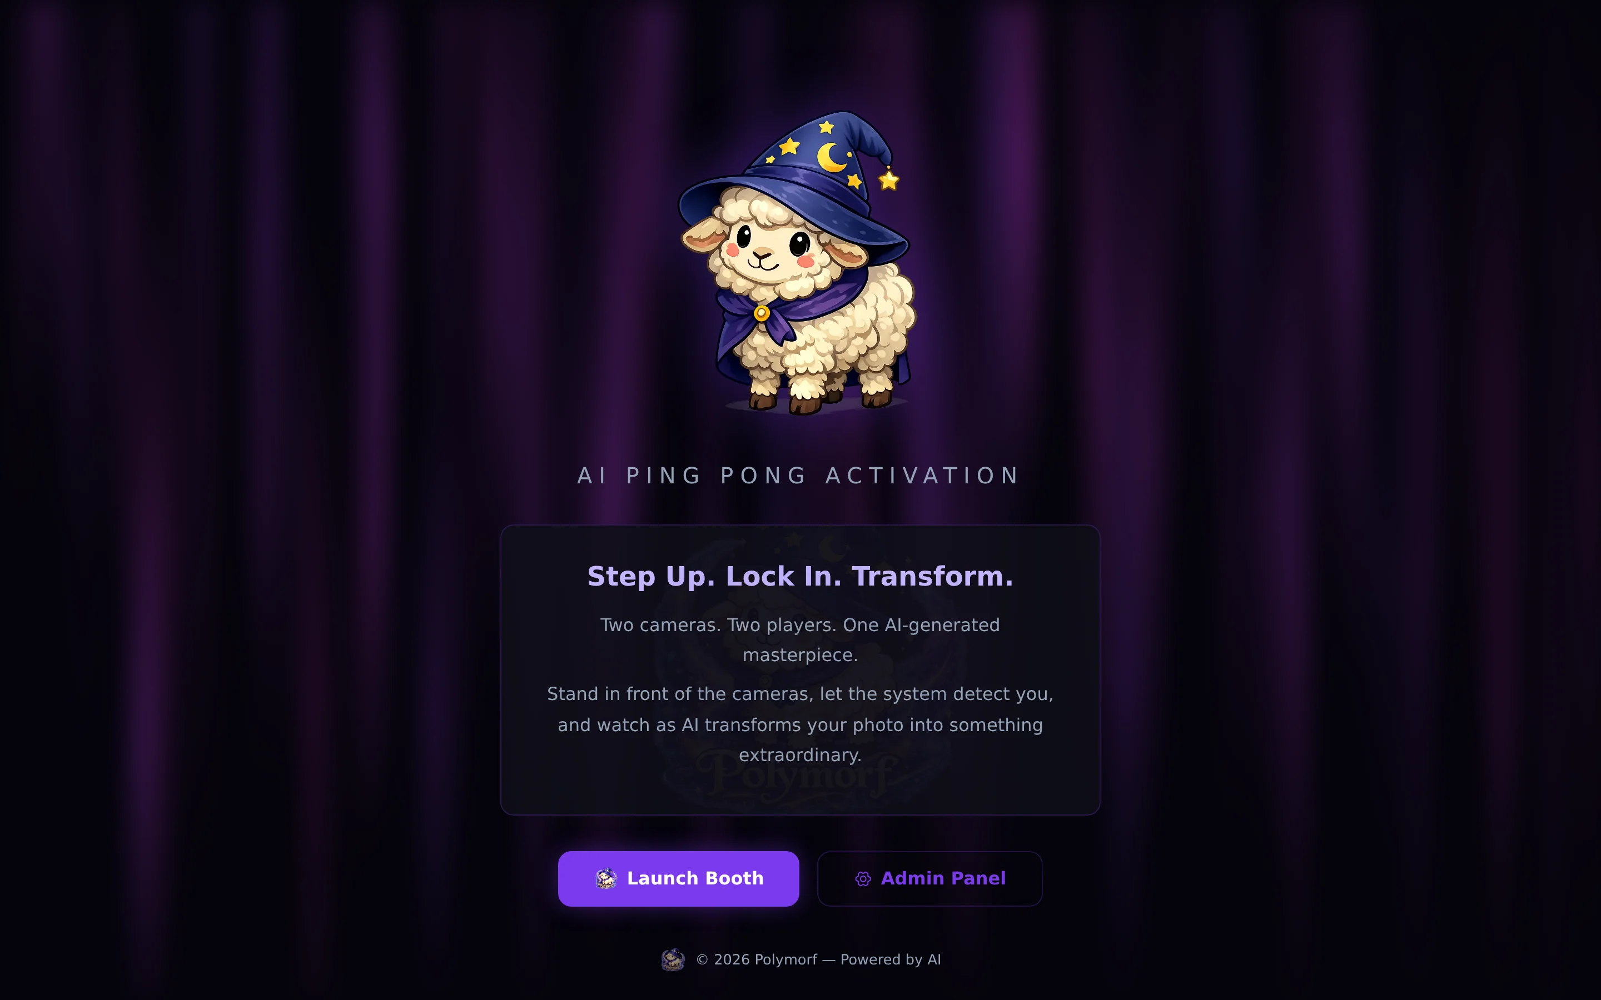This screenshot has width=1601, height=1000.
Task: Click the Launch Booth button
Action: tap(678, 878)
